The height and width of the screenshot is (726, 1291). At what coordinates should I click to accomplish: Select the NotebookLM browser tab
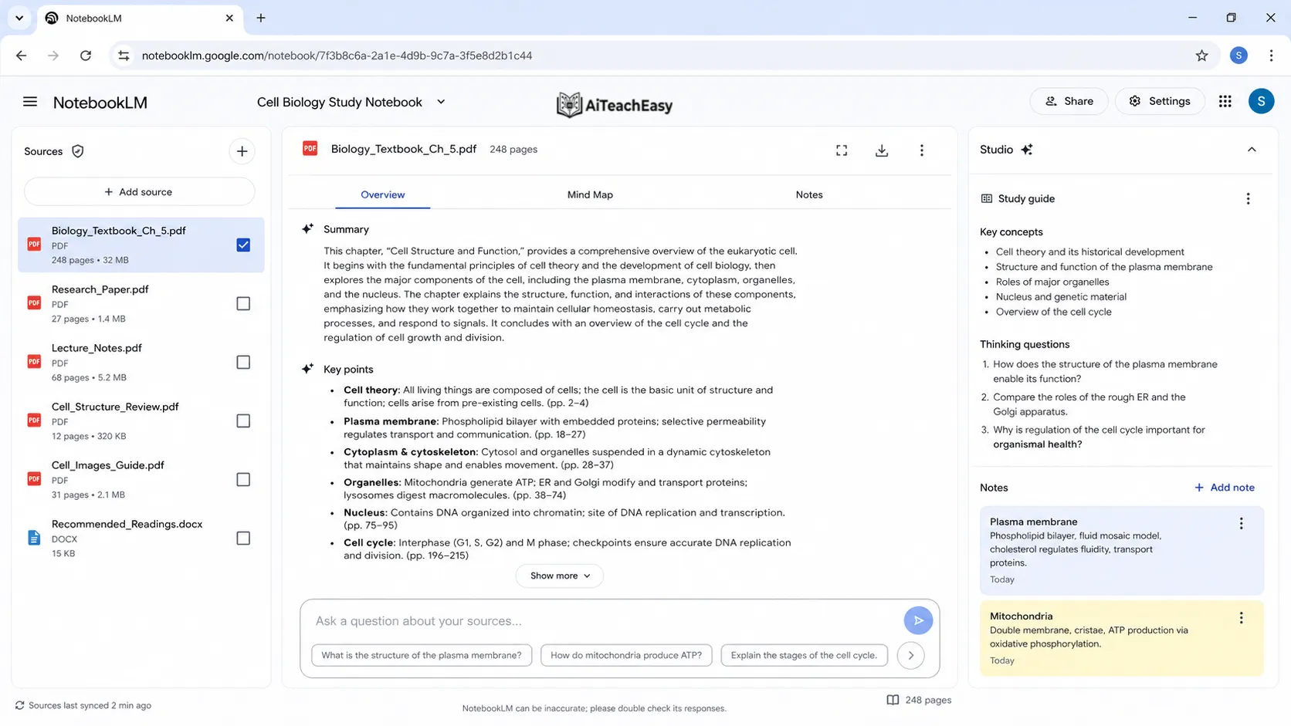[x=140, y=18]
